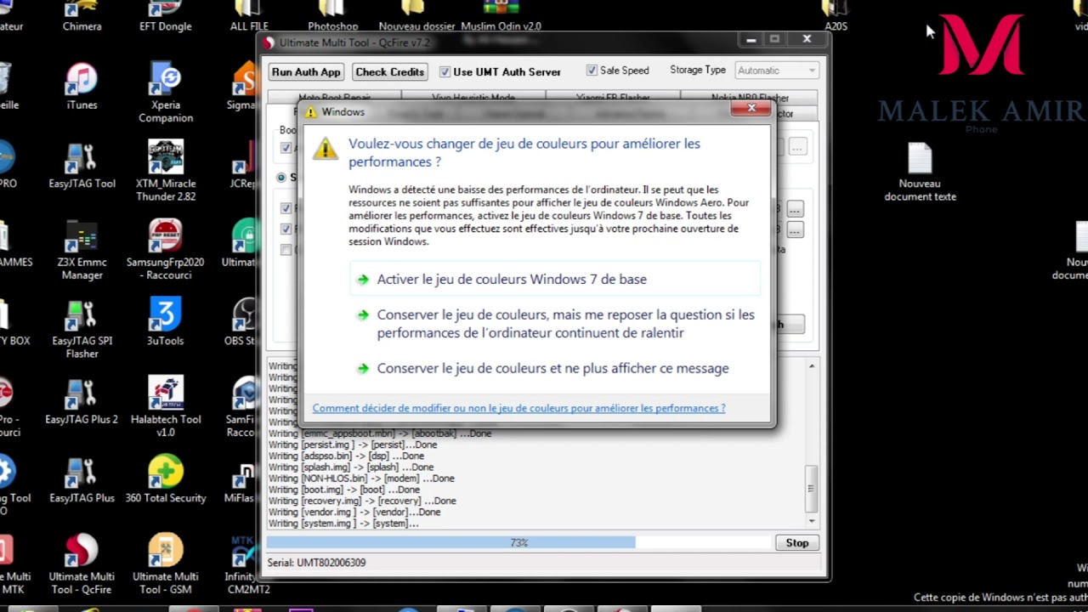This screenshot has width=1088, height=612.
Task: Switch to Vivo Heuristic Mode tab
Action: pos(473,98)
